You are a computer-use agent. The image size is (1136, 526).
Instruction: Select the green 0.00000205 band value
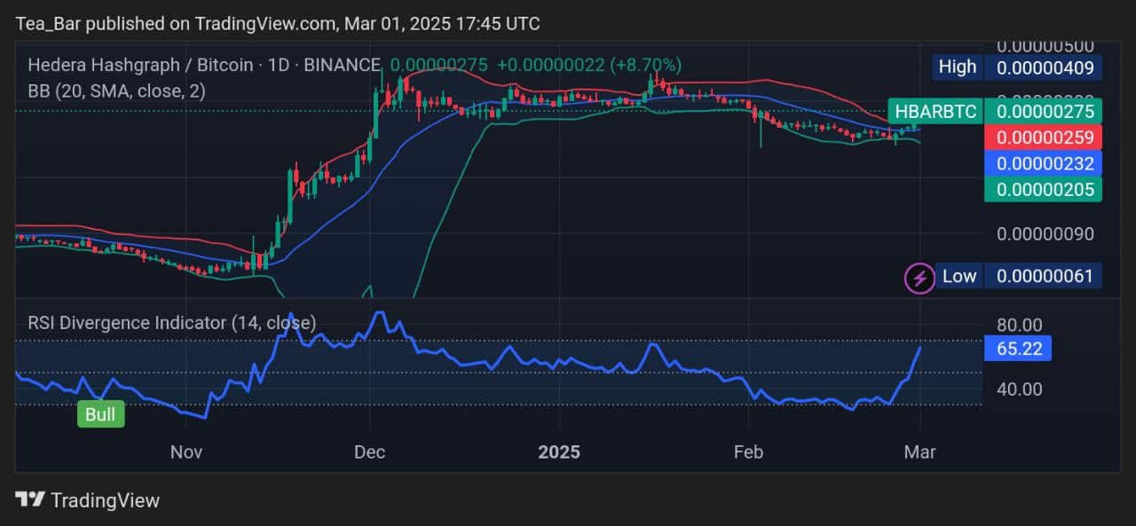tap(1045, 189)
